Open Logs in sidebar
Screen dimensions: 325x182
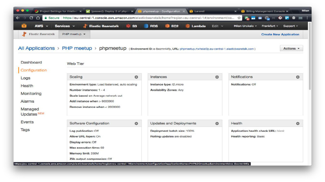(25, 78)
